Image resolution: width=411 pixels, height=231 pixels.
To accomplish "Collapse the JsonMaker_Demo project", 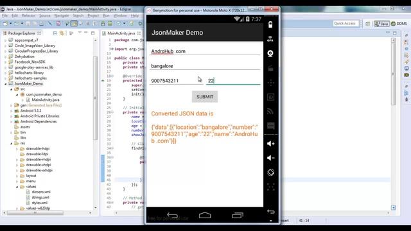I will click(6, 84).
